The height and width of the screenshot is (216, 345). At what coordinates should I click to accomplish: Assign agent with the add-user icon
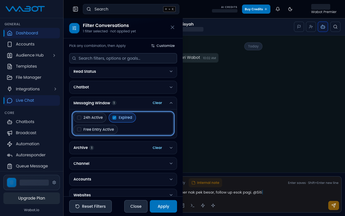click(x=311, y=27)
